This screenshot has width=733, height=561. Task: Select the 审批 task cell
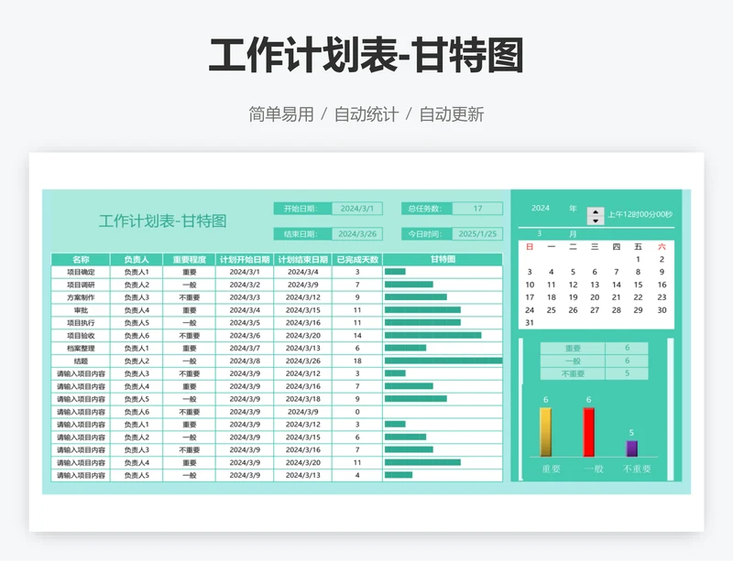(x=81, y=310)
